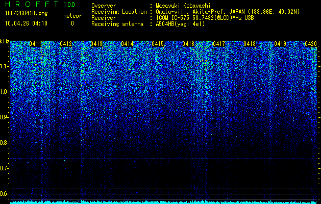The width and height of the screenshot is (321, 204).
Task: Click the 0414 time marker
Action: pyautogui.click(x=127, y=44)
